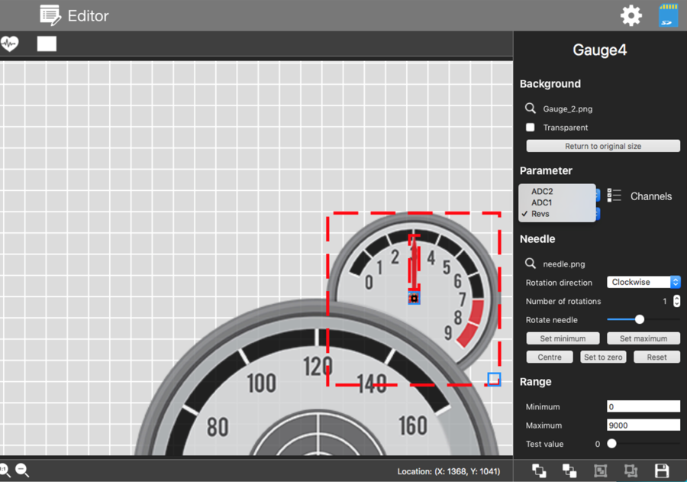Click the Set minimum button
687x482 pixels.
(x=563, y=338)
